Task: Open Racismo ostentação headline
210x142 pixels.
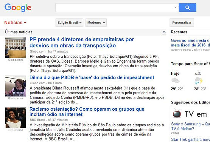Action: tap(87, 112)
